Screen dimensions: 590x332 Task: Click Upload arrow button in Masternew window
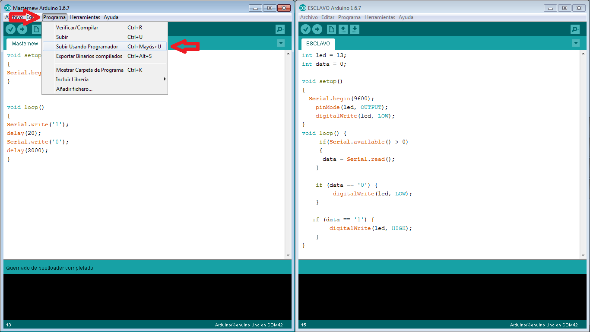[x=22, y=29]
